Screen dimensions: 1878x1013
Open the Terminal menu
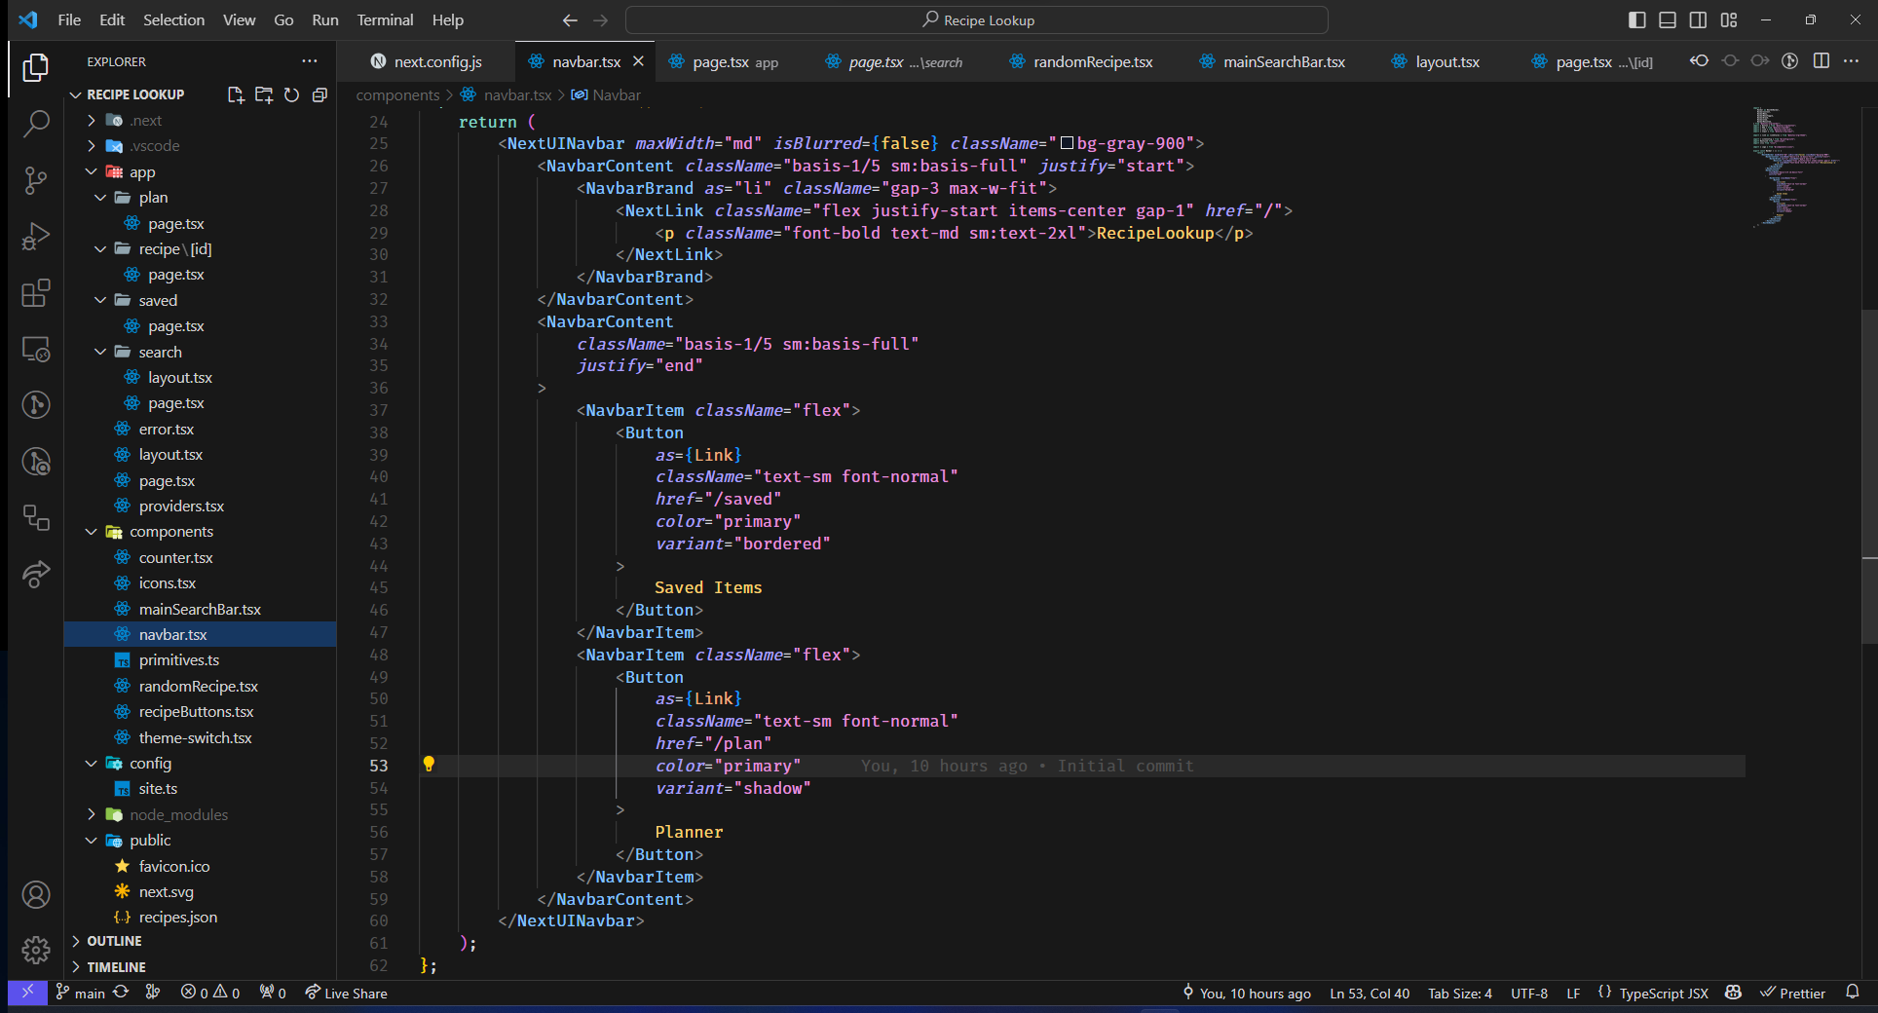[x=384, y=20]
